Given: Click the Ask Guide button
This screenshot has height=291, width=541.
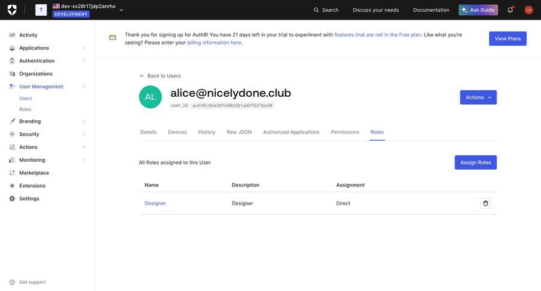Looking at the screenshot, I should click(478, 10).
